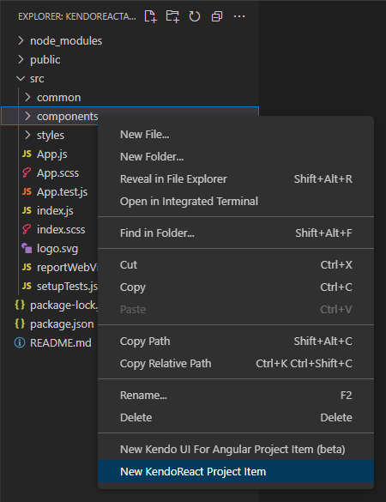This screenshot has width=386, height=502.
Task: Click the New File icon in Explorer header
Action: 150,16
